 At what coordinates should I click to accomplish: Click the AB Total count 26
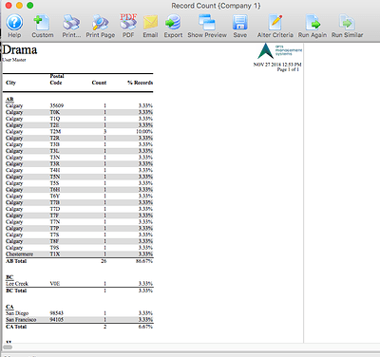point(104,261)
